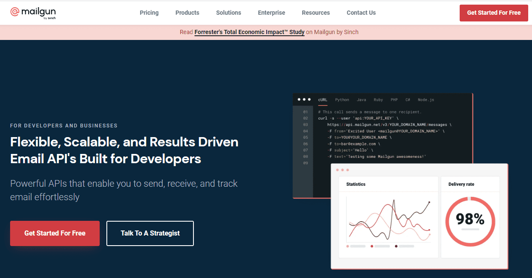Select the Java code tab
Viewport: 532px width, 278px height.
tap(361, 100)
